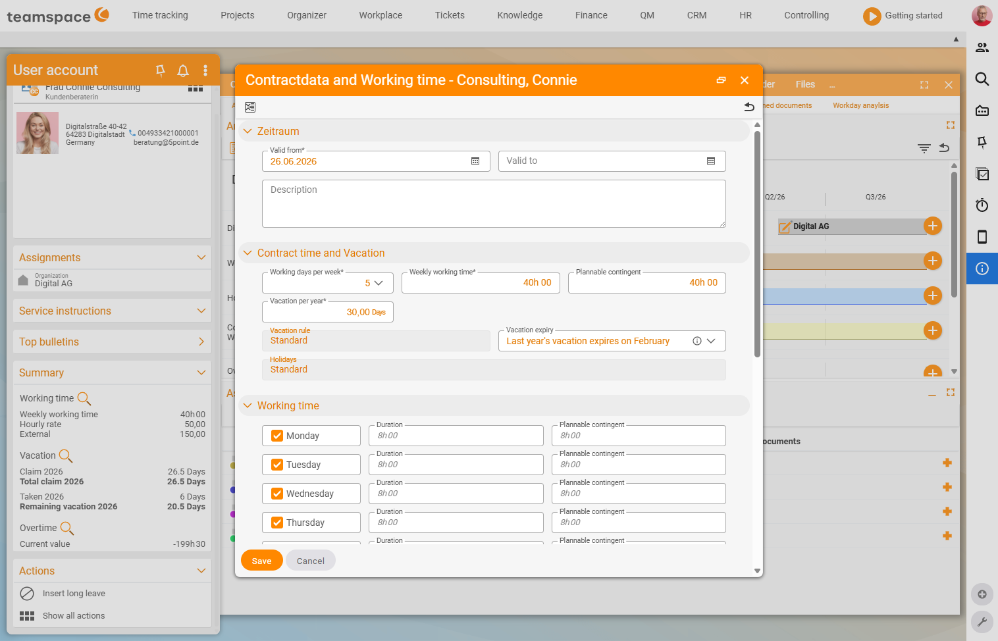Open Tickets menu
The height and width of the screenshot is (641, 998).
pos(450,15)
